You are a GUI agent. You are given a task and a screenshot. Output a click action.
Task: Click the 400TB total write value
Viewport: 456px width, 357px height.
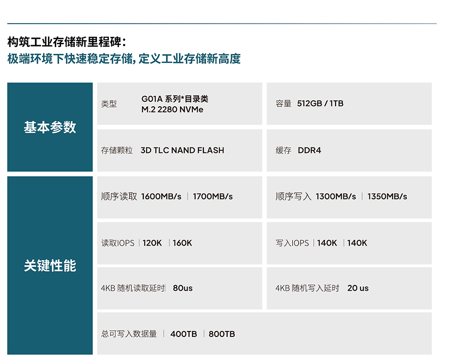coord(184,334)
